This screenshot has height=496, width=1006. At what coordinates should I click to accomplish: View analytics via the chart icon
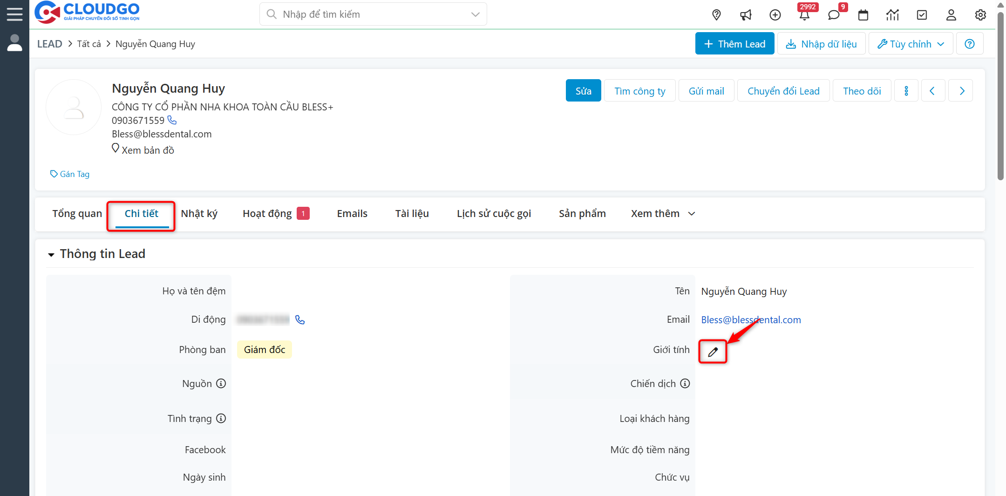click(892, 14)
